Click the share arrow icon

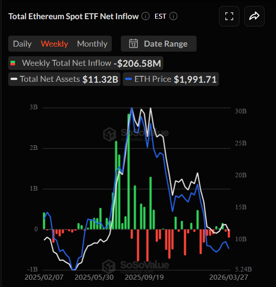tap(254, 16)
